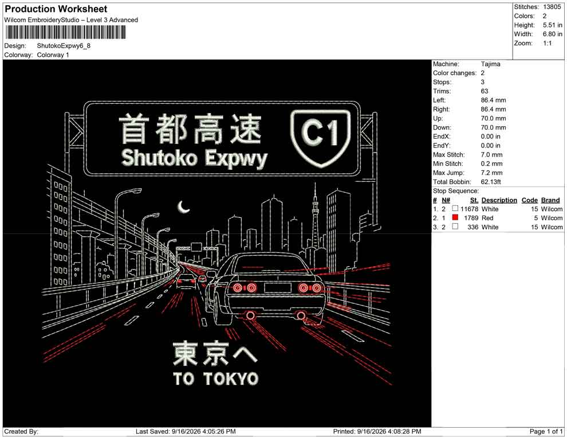Click the barcode under the worksheet title
The height and width of the screenshot is (437, 567).
(x=65, y=32)
